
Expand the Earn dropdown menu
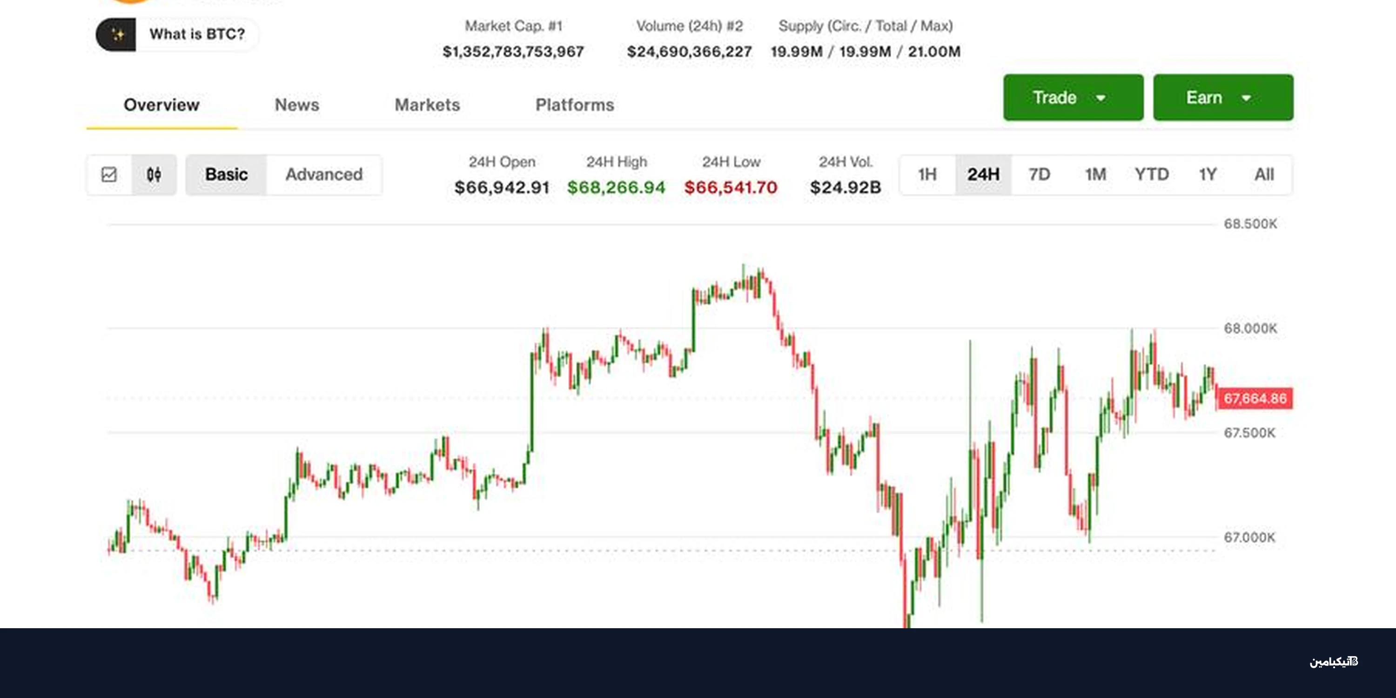[x=1222, y=98]
